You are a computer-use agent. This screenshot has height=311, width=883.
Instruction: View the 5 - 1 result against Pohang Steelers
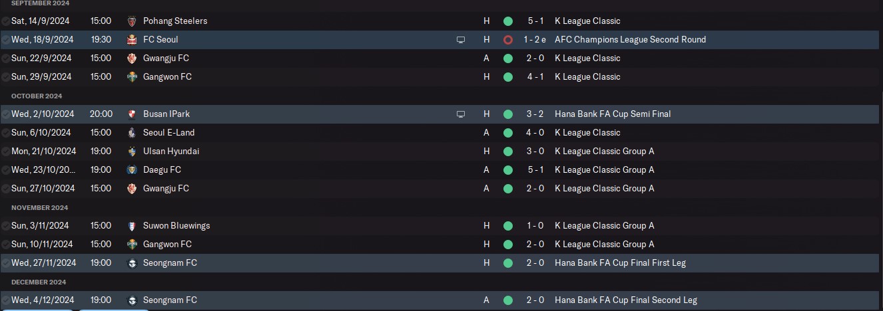(535, 21)
